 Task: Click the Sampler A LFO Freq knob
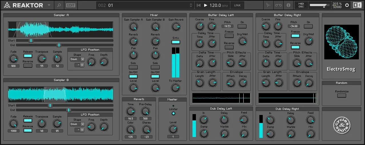[x=91, y=61]
